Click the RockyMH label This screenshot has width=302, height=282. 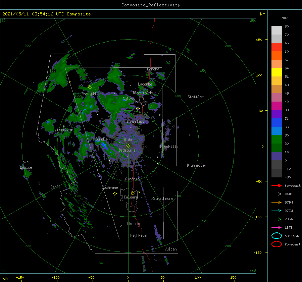pyautogui.click(x=89, y=94)
